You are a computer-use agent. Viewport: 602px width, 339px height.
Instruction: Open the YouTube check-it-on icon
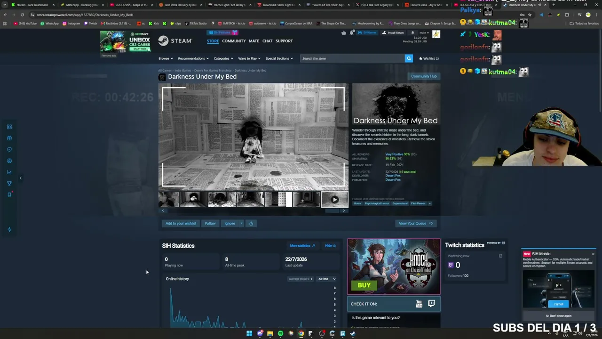[x=419, y=304]
